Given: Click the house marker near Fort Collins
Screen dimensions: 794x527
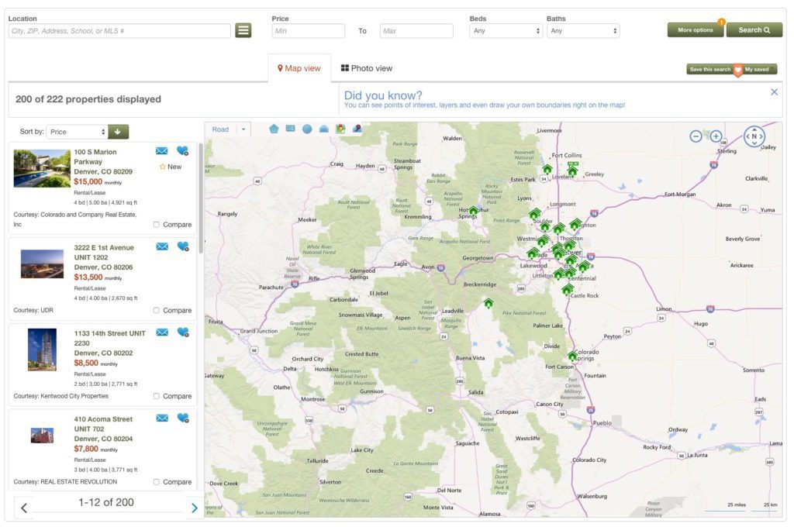Looking at the screenshot, I should [547, 169].
